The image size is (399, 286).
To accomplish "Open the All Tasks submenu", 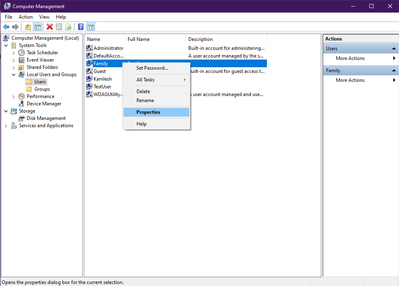I will tap(156, 80).
